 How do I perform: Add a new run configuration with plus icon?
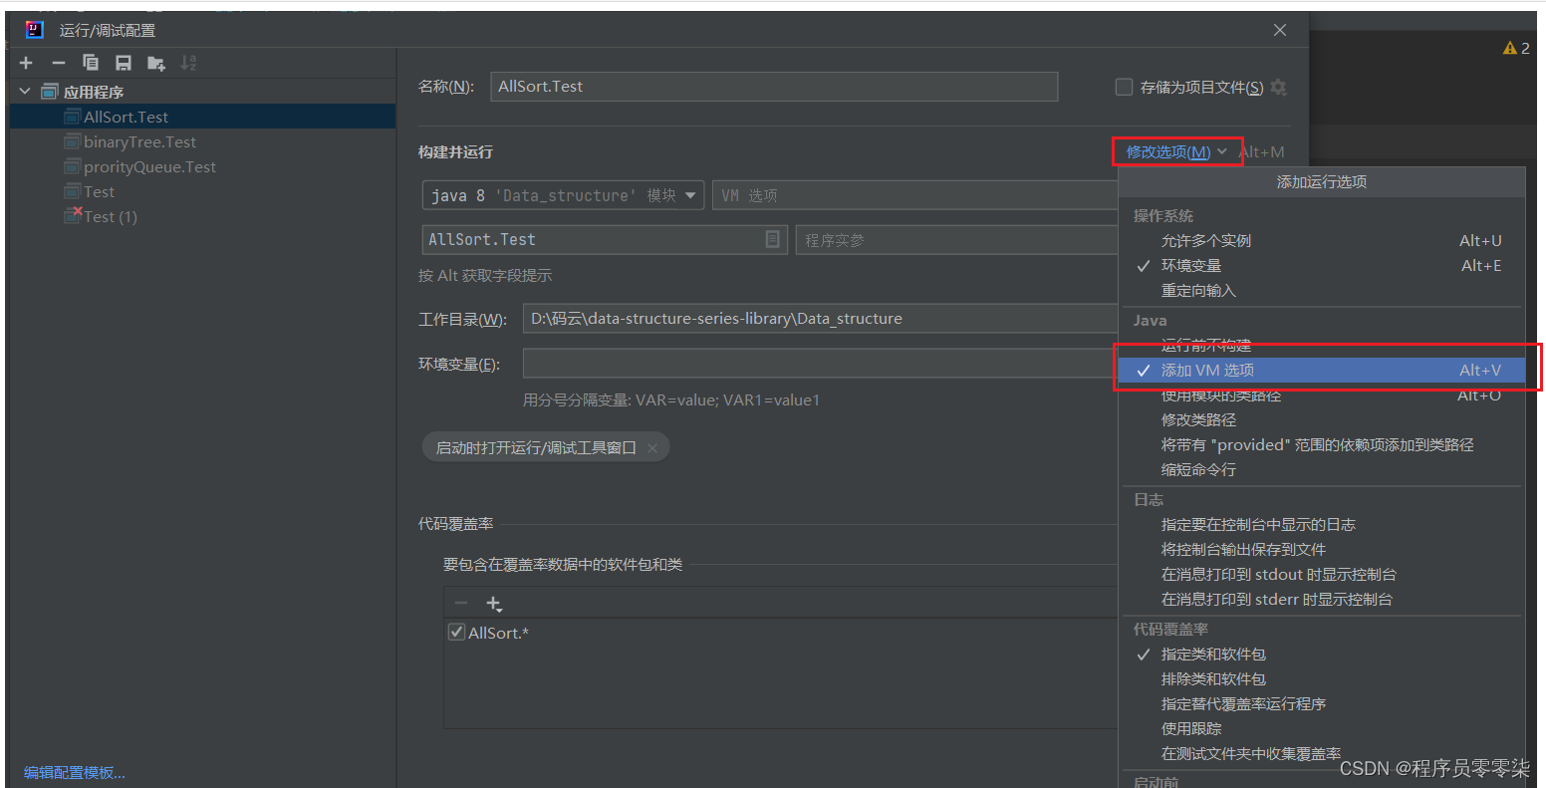26,63
